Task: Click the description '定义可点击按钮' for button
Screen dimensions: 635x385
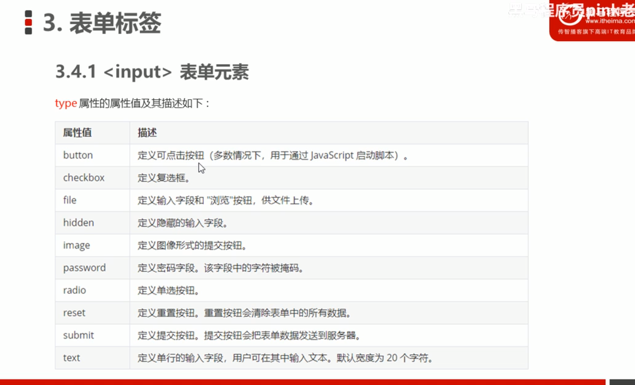Action: coord(171,155)
